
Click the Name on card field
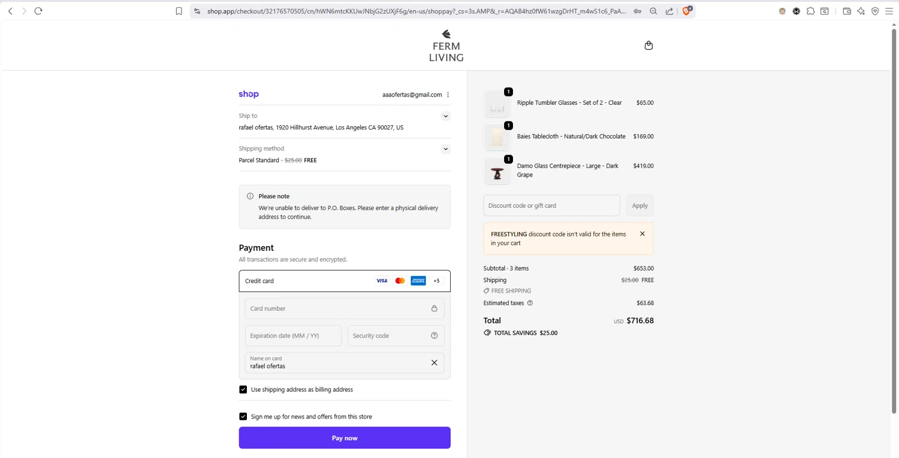345,363
